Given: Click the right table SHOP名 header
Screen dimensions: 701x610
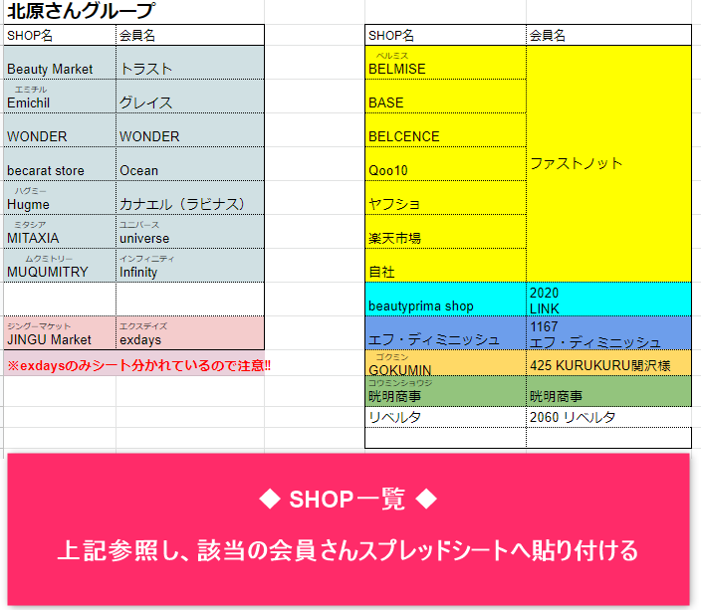Looking at the screenshot, I should (x=445, y=35).
